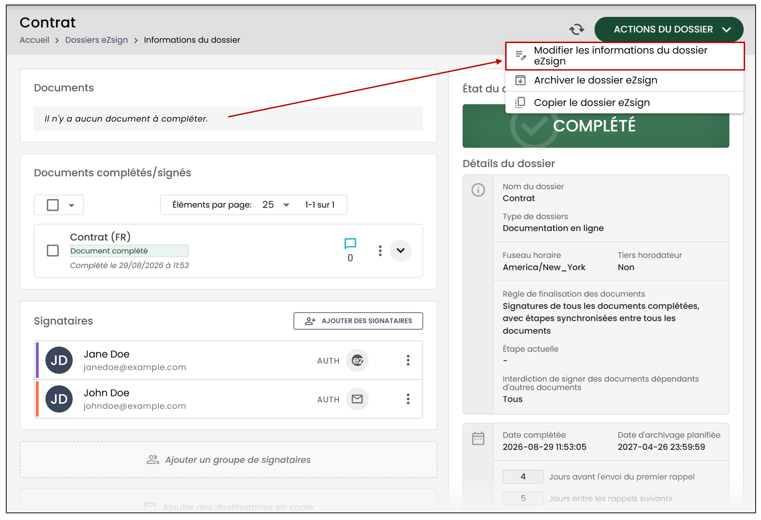Click the calendar icon beside Date complétée
Viewport: 761px width, 520px height.
[x=478, y=438]
